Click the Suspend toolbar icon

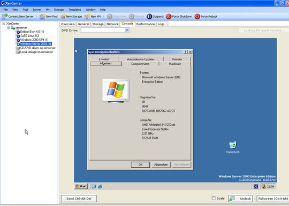(149, 17)
